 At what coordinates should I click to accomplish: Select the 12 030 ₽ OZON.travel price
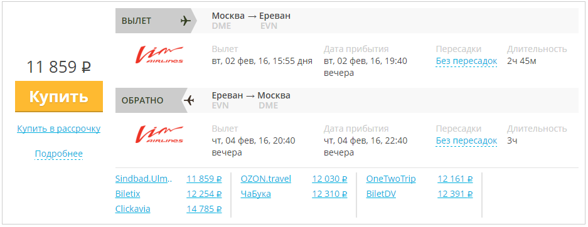(329, 179)
